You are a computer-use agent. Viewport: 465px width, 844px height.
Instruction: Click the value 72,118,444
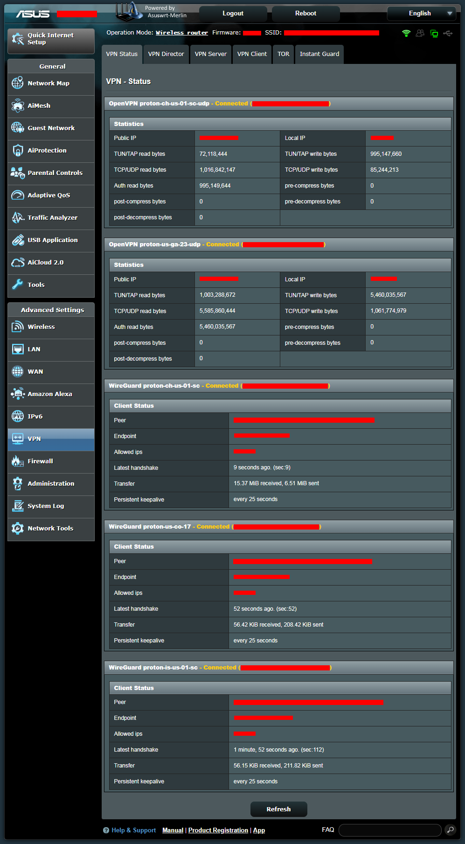[x=213, y=154]
